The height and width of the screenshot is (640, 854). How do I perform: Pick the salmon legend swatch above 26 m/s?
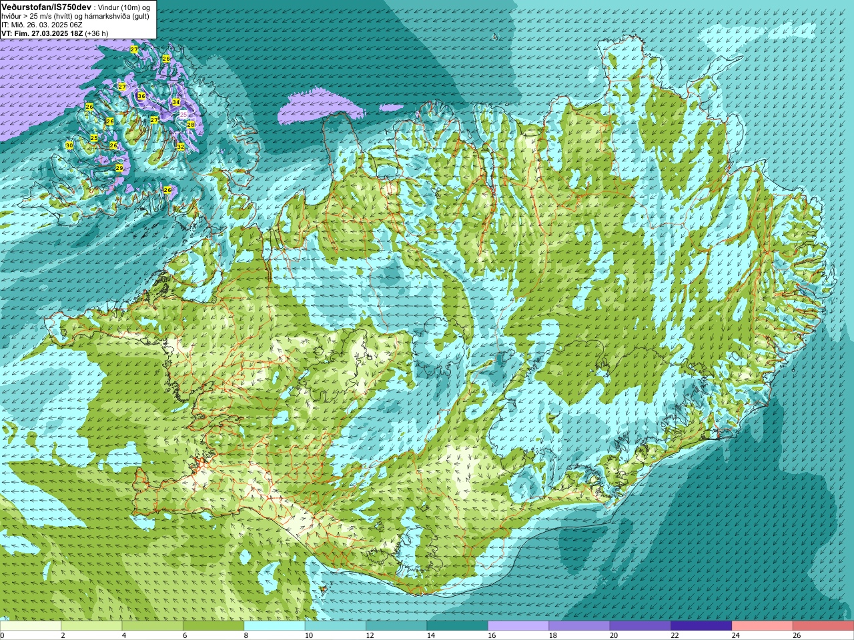[x=823, y=626]
